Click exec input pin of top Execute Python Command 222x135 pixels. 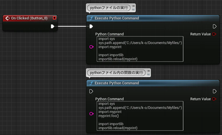91,26
